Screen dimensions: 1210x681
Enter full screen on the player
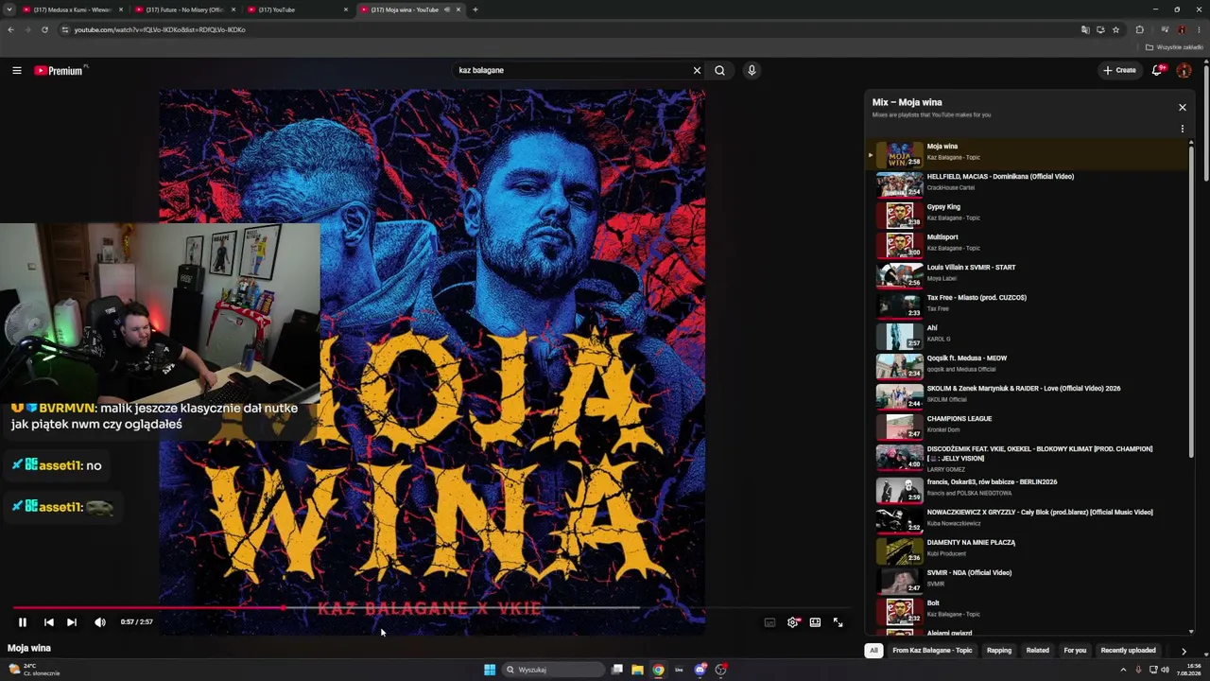pos(838,622)
